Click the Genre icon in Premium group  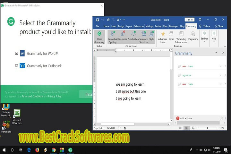click(171, 34)
